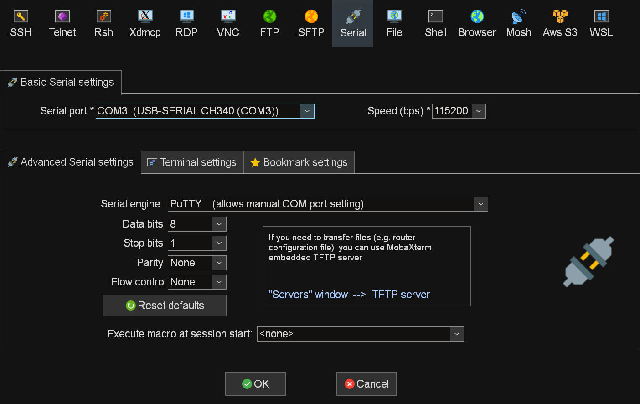Open the Terminal settings tab
640x404 pixels.
pyautogui.click(x=192, y=162)
